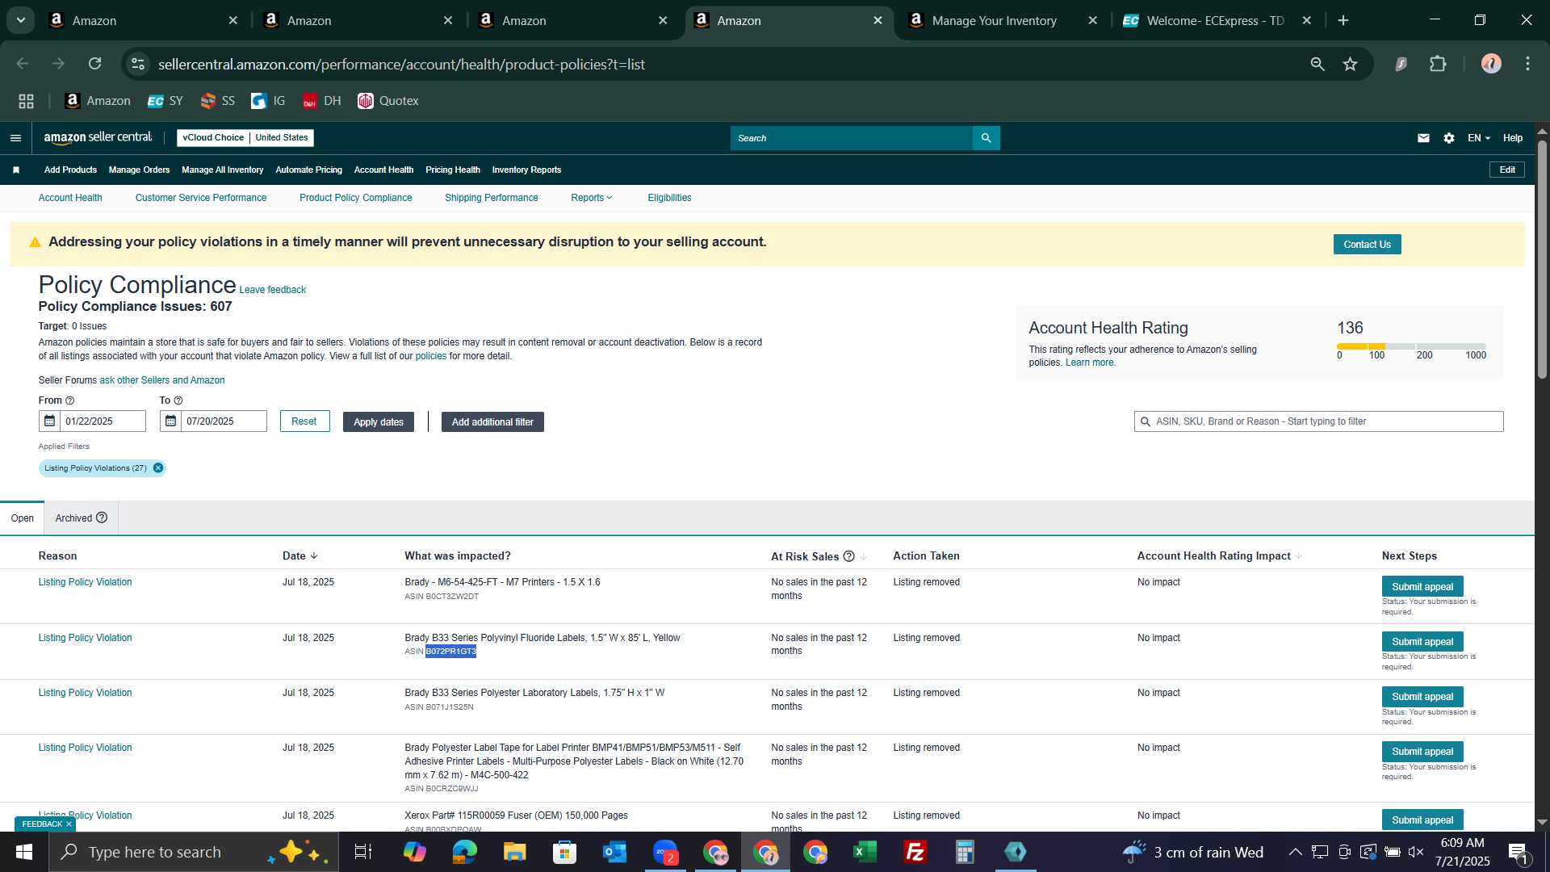Show hidden system tray icons chevron
This screenshot has width=1550, height=872.
pos(1295,852)
